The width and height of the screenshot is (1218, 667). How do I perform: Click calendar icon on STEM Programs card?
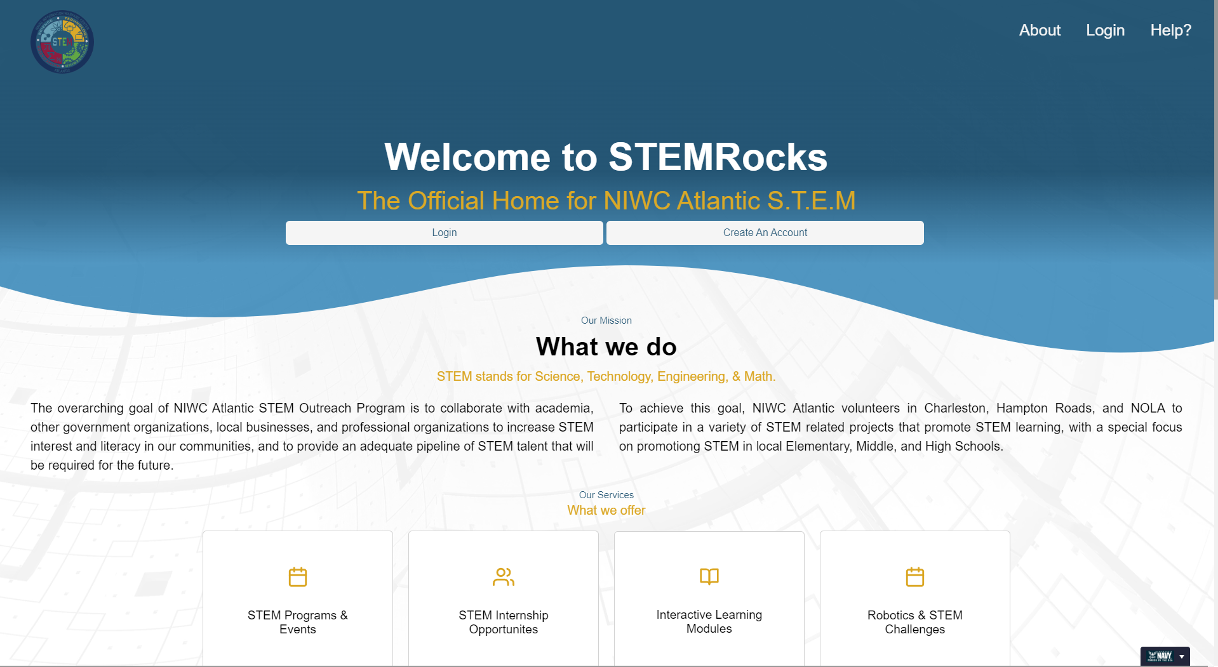tap(298, 577)
